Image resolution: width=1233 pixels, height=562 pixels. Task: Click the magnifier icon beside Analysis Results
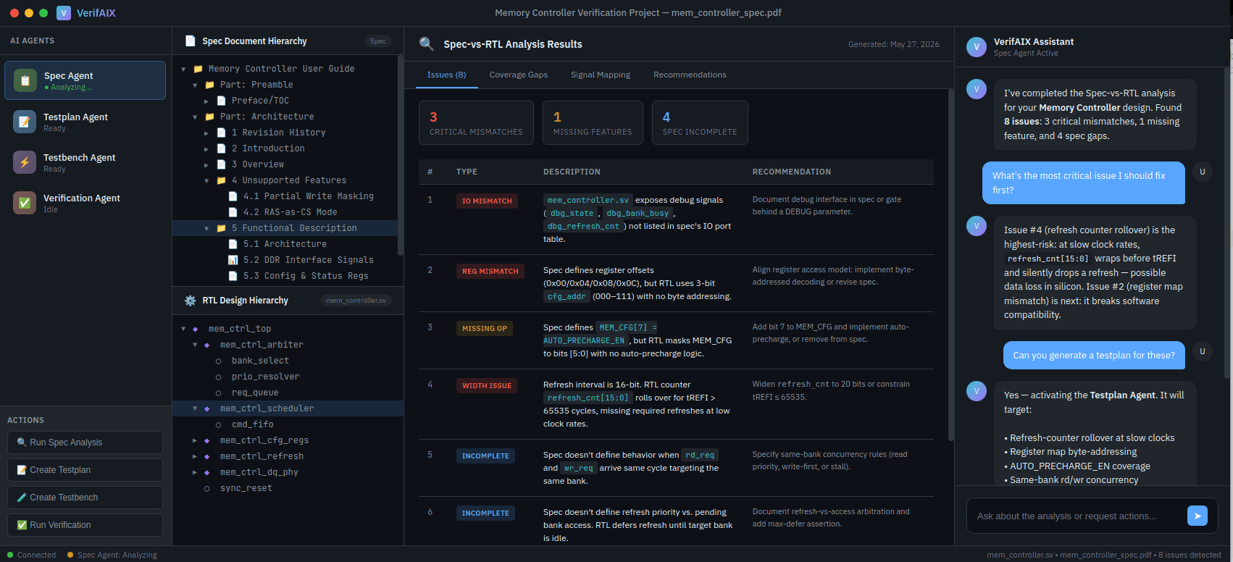click(x=427, y=44)
